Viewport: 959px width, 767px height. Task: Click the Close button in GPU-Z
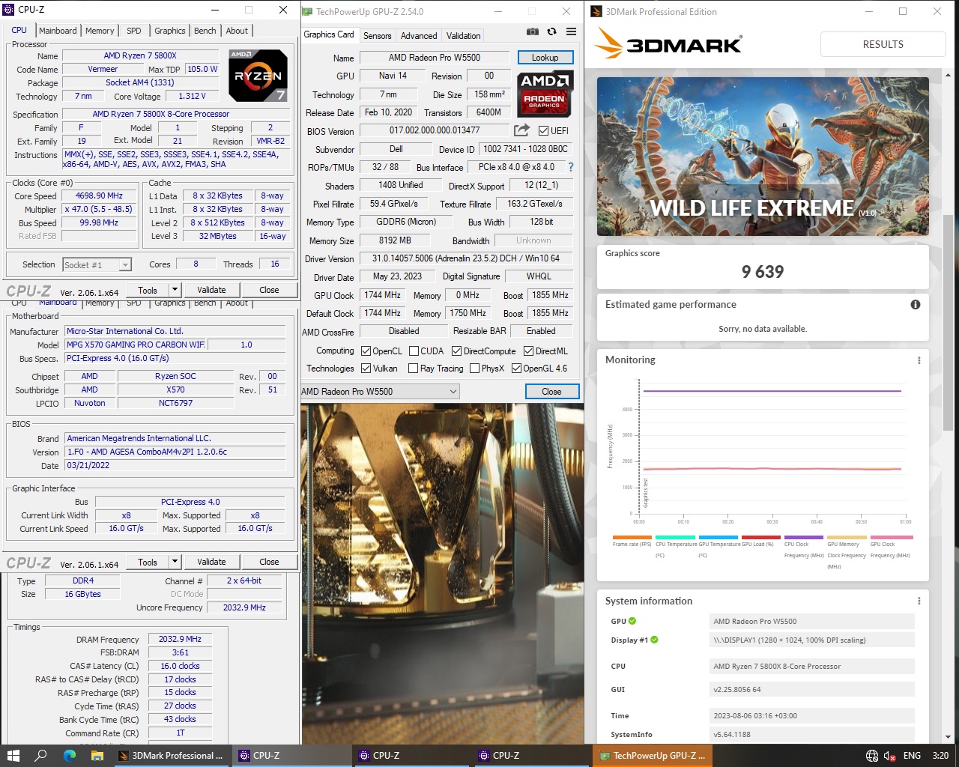551,391
